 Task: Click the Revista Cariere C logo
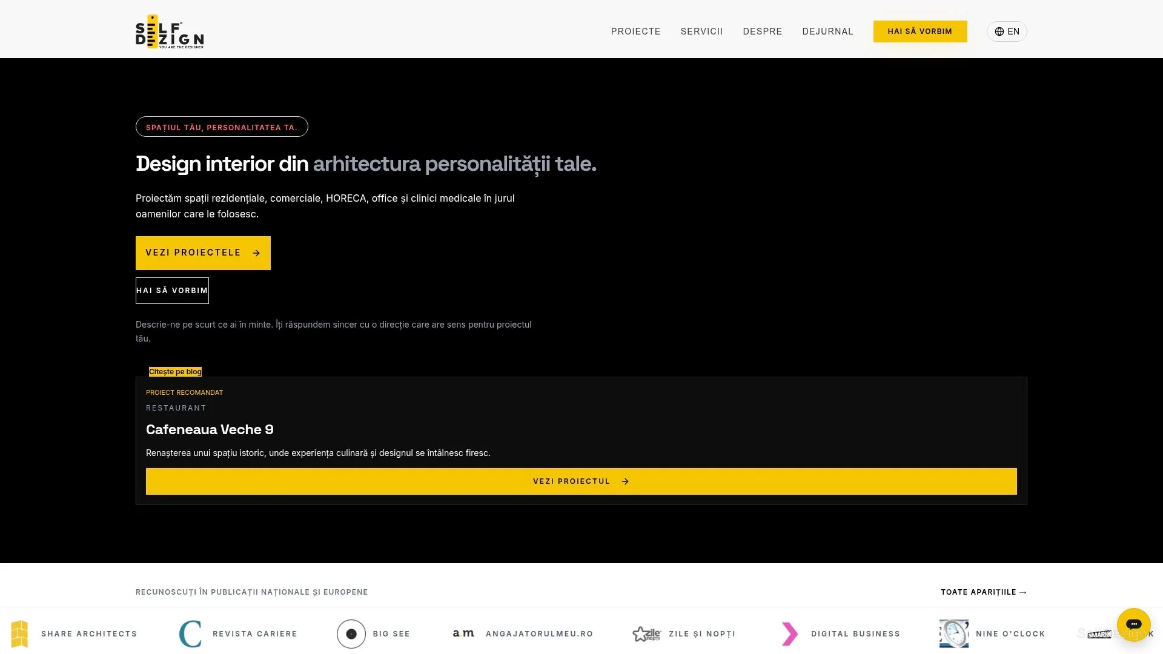tap(190, 634)
